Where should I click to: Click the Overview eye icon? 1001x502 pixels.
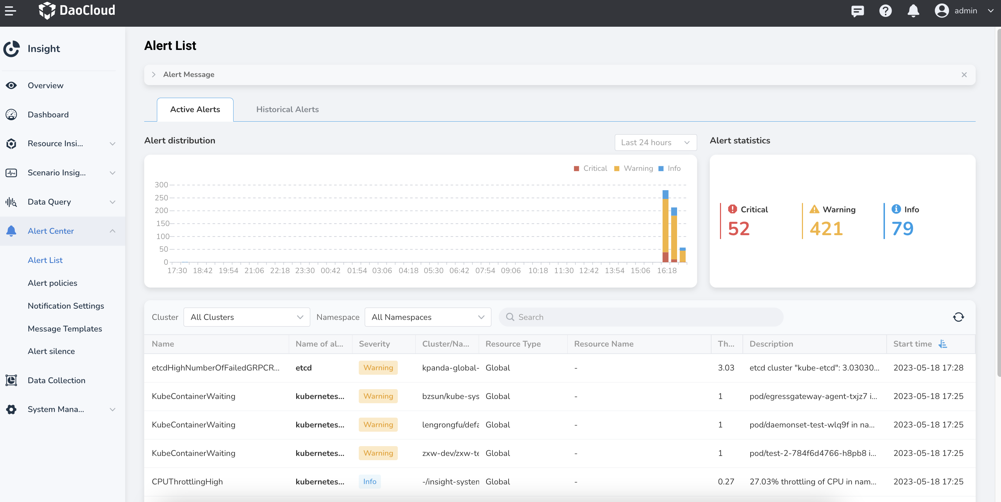pyautogui.click(x=11, y=85)
